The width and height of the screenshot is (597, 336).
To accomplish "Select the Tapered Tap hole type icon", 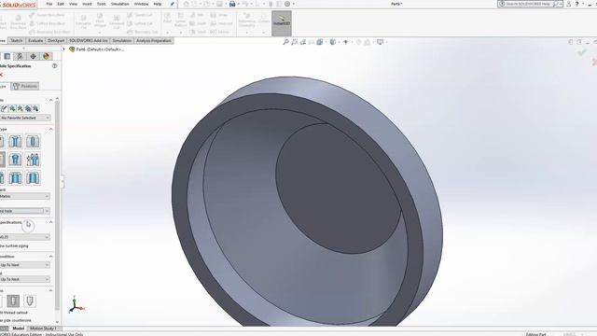I will click(x=15, y=160).
